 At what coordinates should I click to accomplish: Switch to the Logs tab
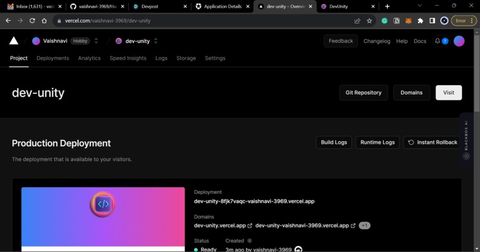pos(161,58)
